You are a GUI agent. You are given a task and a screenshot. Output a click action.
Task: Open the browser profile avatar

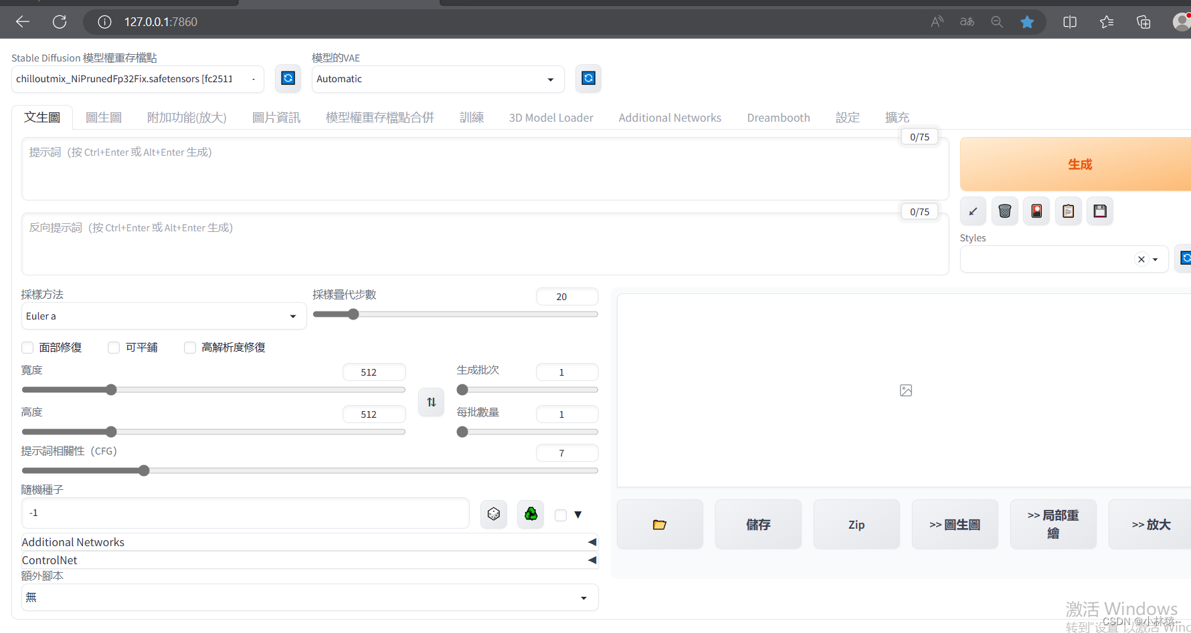click(x=1182, y=21)
